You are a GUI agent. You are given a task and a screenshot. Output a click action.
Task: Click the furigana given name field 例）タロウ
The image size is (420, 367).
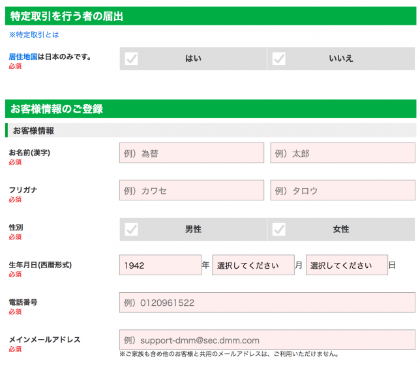(x=342, y=191)
